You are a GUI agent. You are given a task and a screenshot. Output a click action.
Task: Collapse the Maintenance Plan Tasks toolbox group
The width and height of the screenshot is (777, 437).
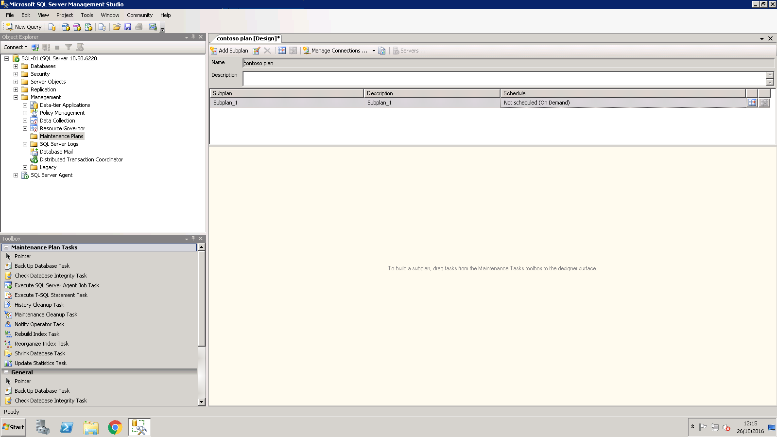coord(6,247)
